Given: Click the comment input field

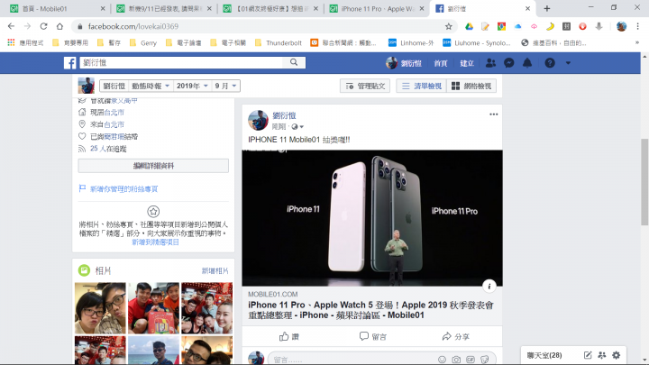Looking at the screenshot, I should 351,360.
